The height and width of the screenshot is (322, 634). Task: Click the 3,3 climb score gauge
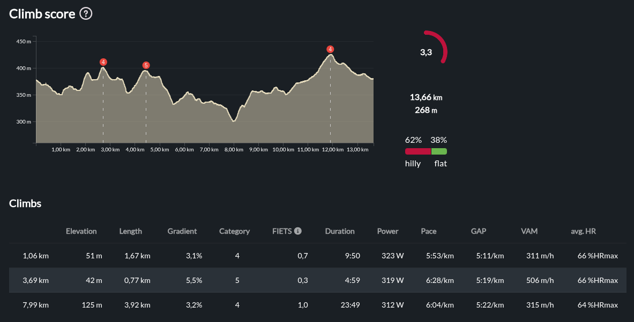tap(426, 52)
